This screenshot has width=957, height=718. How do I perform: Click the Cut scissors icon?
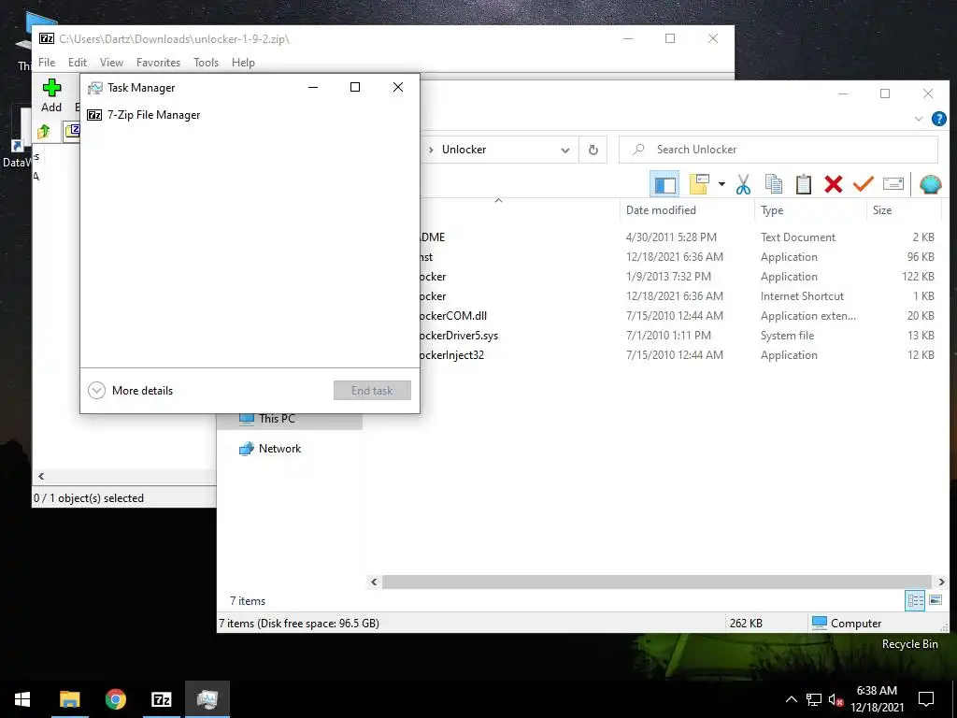click(x=743, y=184)
